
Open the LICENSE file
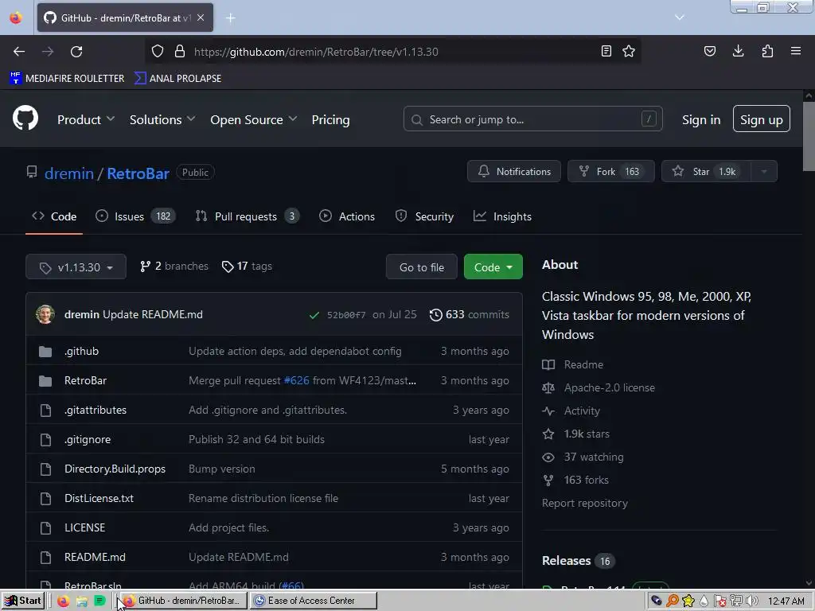(x=84, y=527)
